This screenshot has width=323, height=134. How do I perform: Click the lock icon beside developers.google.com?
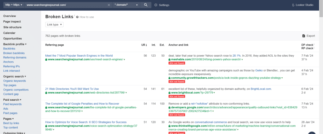169,108
